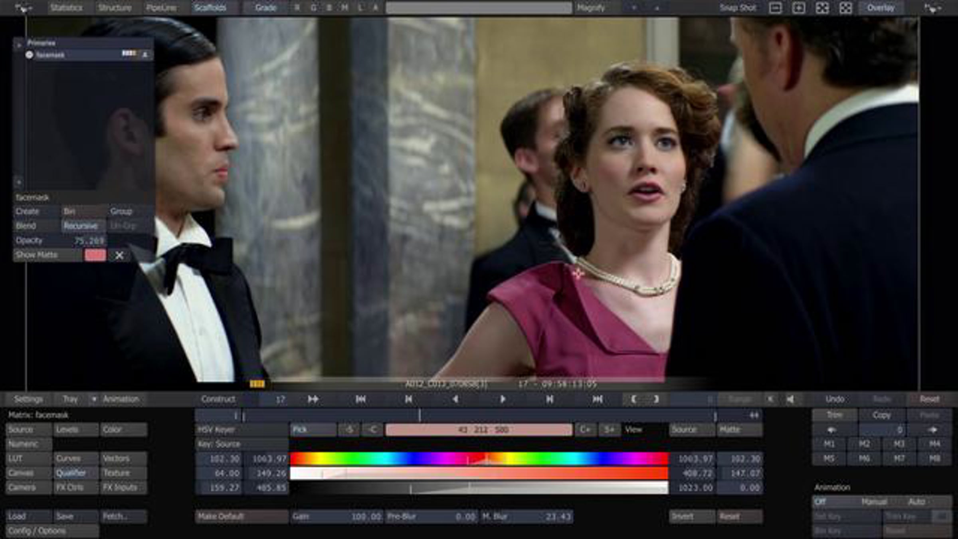
Task: Click the timeline collapse arrows icon
Action: pos(754,415)
